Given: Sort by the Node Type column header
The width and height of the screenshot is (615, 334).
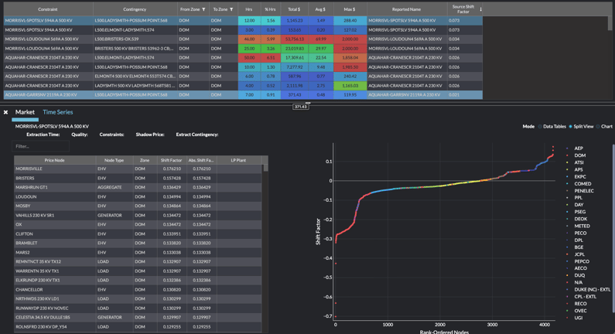Looking at the screenshot, I should coord(114,160).
